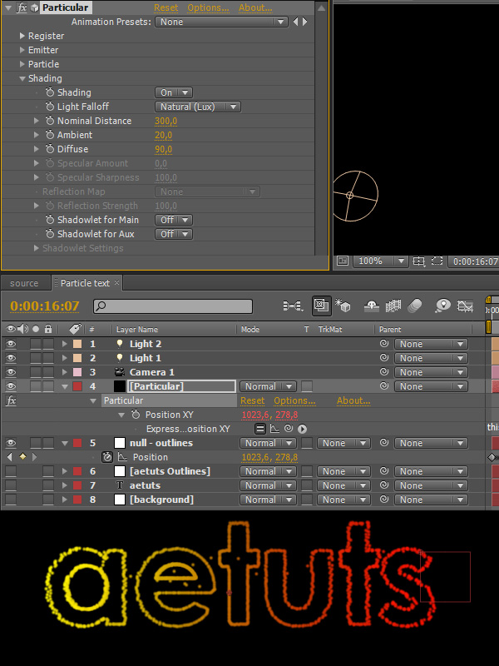Click Reset in the timeline Particular row

click(253, 400)
